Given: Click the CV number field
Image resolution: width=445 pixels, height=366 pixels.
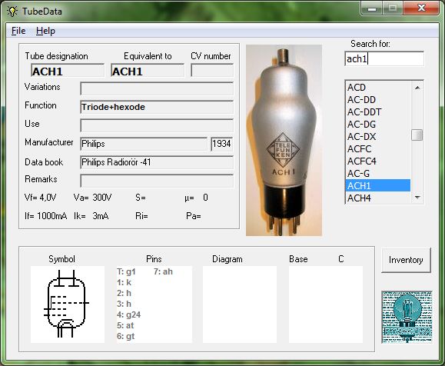Looking at the screenshot, I should click(x=212, y=71).
